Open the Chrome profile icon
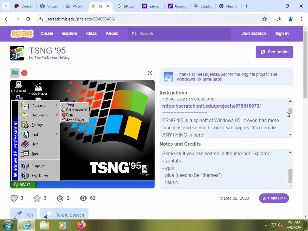 pos(290,19)
